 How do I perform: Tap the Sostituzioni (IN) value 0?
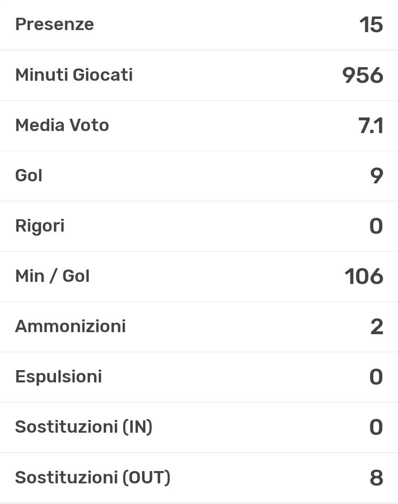click(x=376, y=427)
